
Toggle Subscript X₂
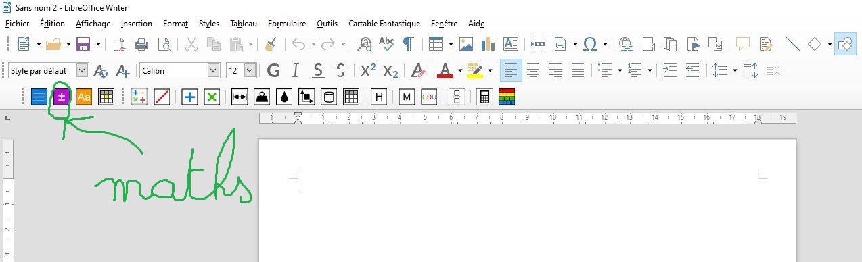pos(390,70)
